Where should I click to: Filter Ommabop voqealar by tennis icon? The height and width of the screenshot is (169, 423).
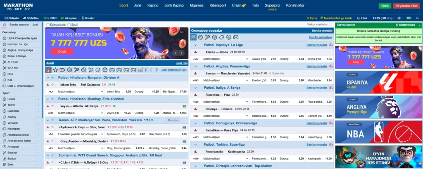tap(207, 37)
